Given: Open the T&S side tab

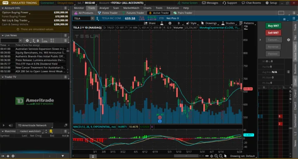Looking at the screenshot, I should (295, 38).
